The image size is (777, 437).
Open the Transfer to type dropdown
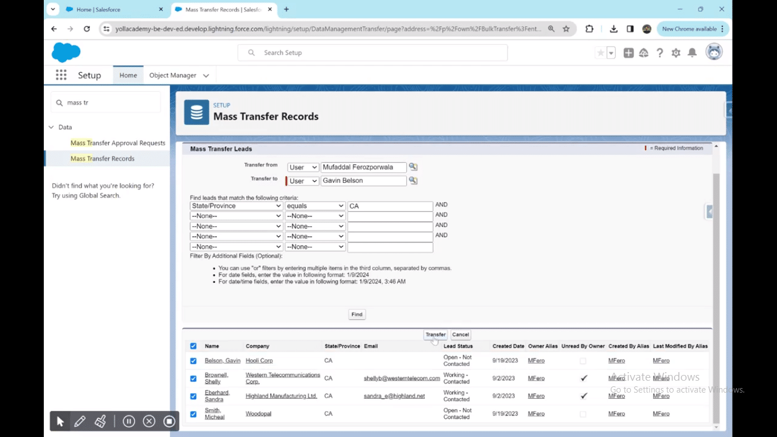click(x=303, y=181)
